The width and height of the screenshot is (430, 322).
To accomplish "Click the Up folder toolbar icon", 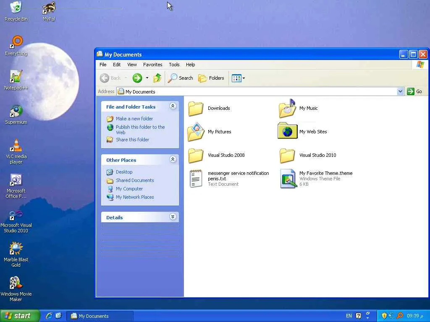I will coord(157,78).
